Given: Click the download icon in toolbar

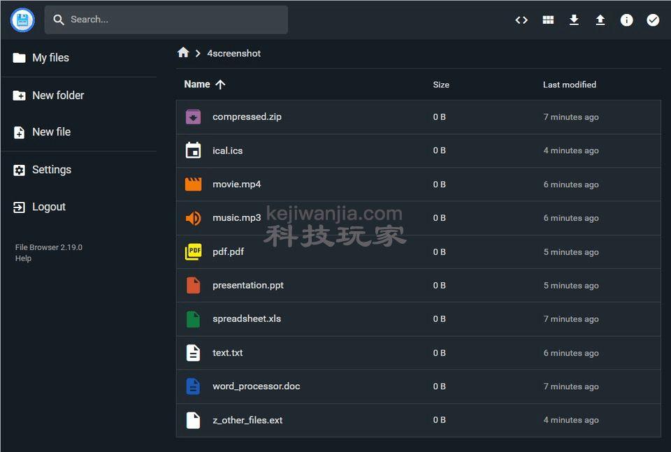Looking at the screenshot, I should [x=574, y=20].
